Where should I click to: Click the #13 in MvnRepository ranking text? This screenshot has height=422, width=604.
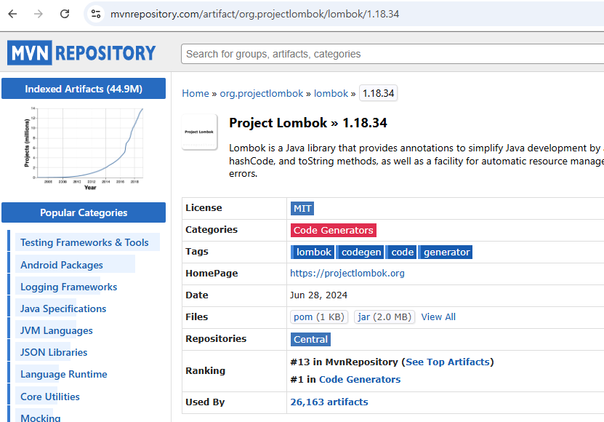(x=344, y=362)
